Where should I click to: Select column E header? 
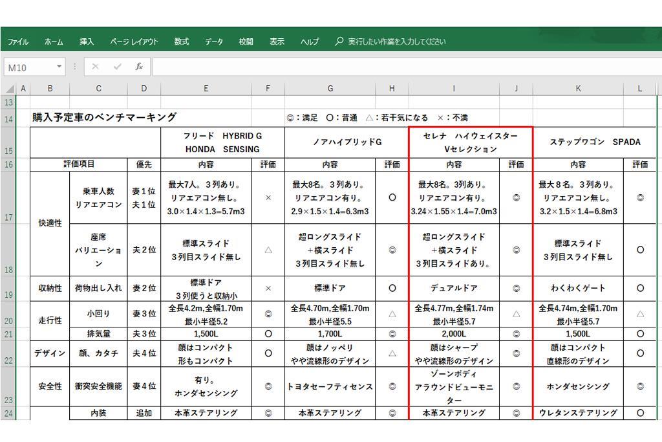coord(206,89)
